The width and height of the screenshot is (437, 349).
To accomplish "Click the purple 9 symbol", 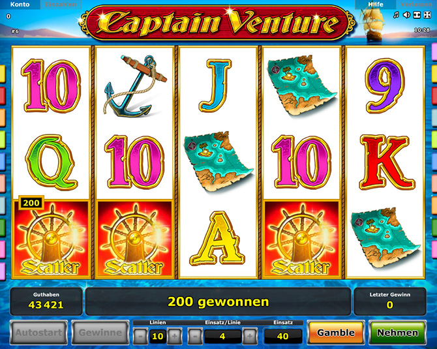I will point(385,85).
